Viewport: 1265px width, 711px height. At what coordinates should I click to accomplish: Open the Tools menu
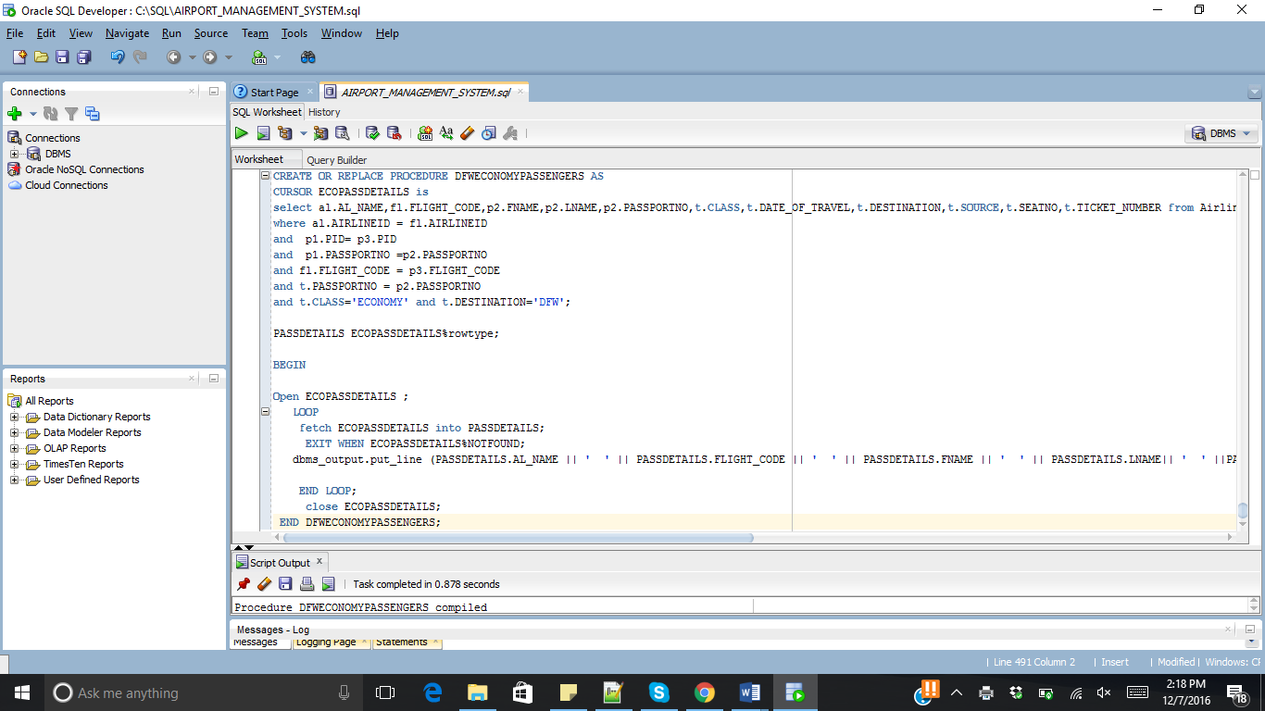(294, 33)
